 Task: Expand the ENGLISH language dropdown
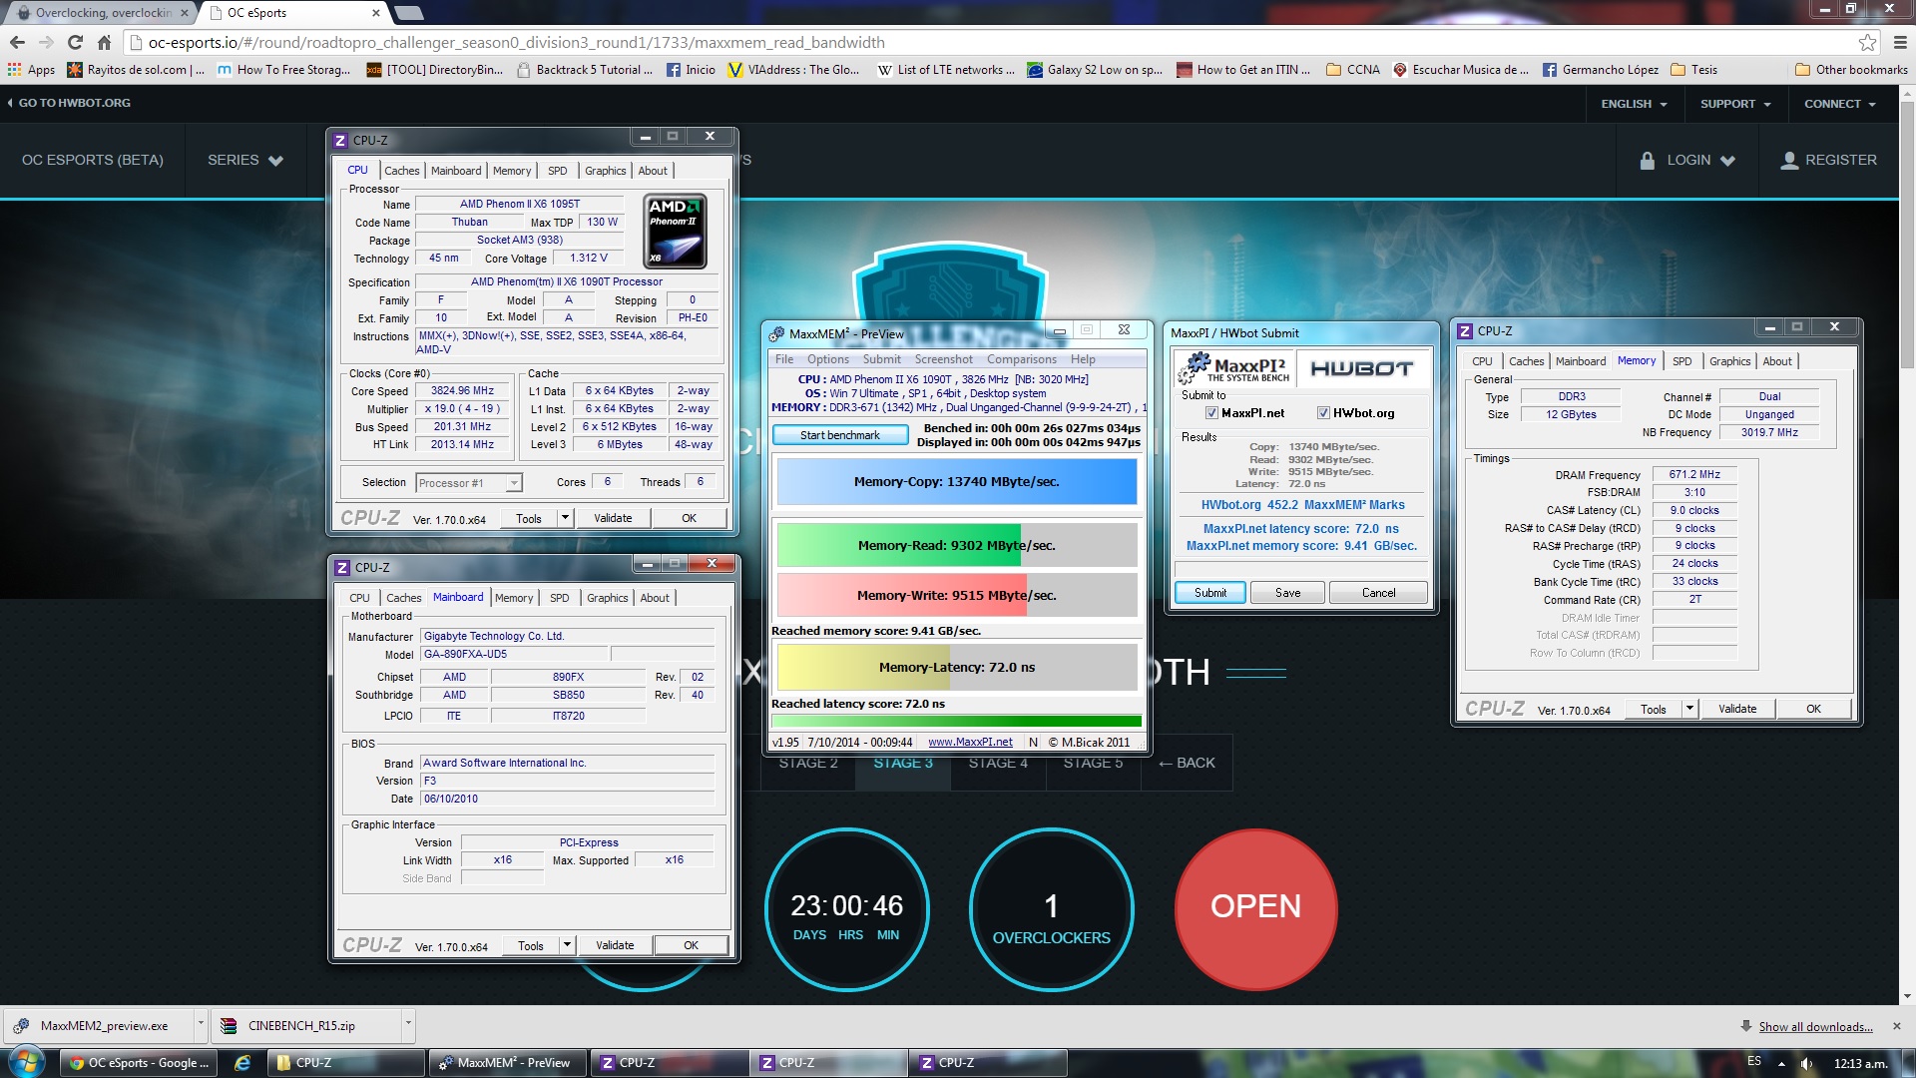[1635, 104]
